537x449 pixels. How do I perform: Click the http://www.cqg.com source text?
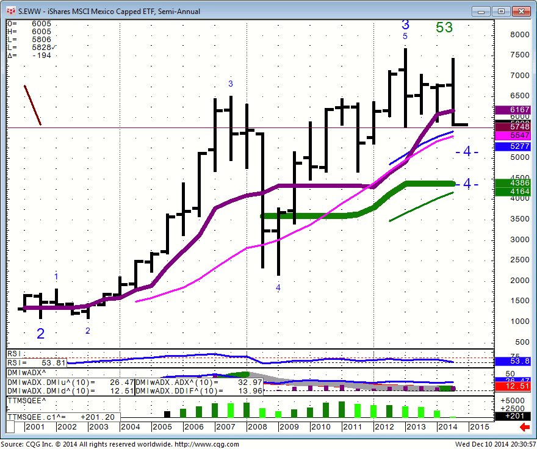[x=206, y=444]
